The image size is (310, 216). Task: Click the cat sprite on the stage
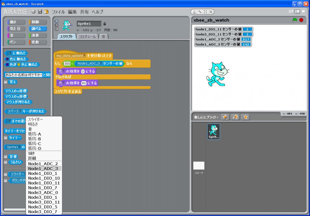point(218,74)
